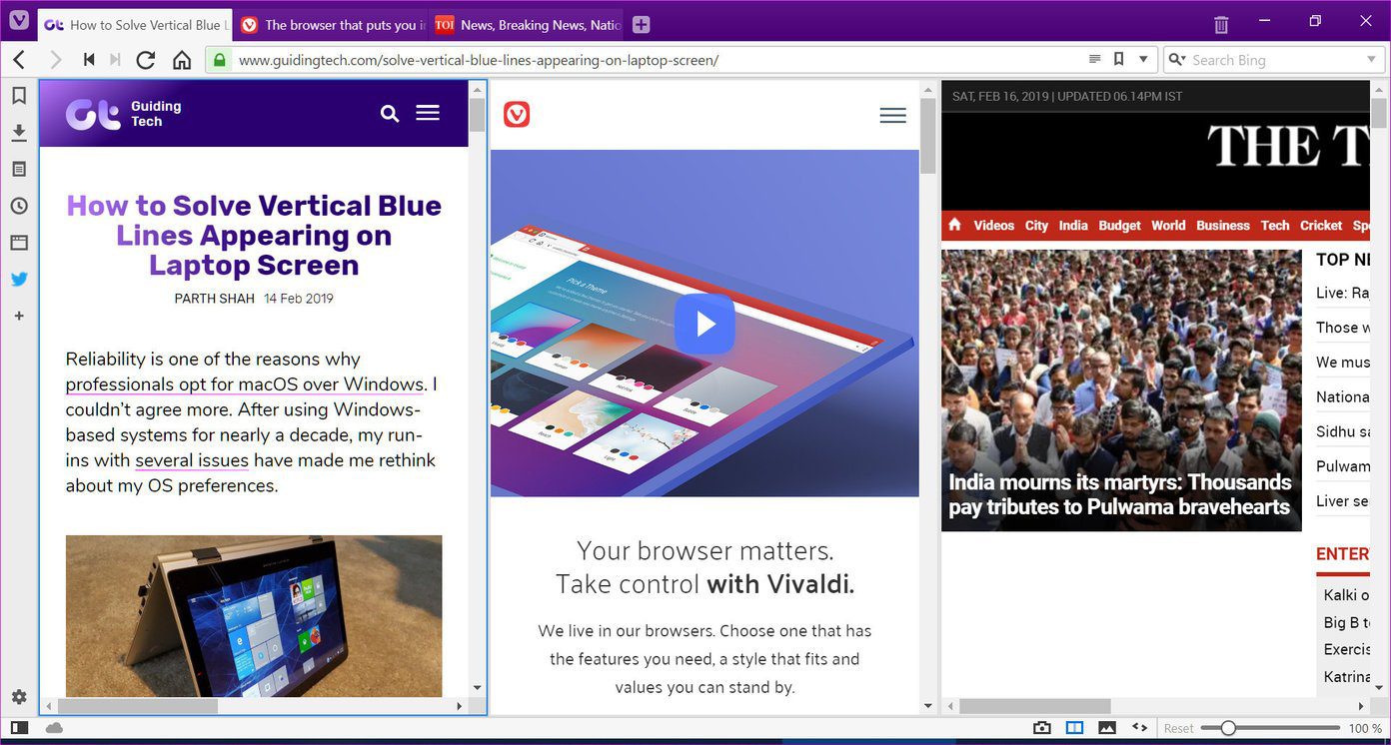Open the Twitter web panel

click(18, 279)
